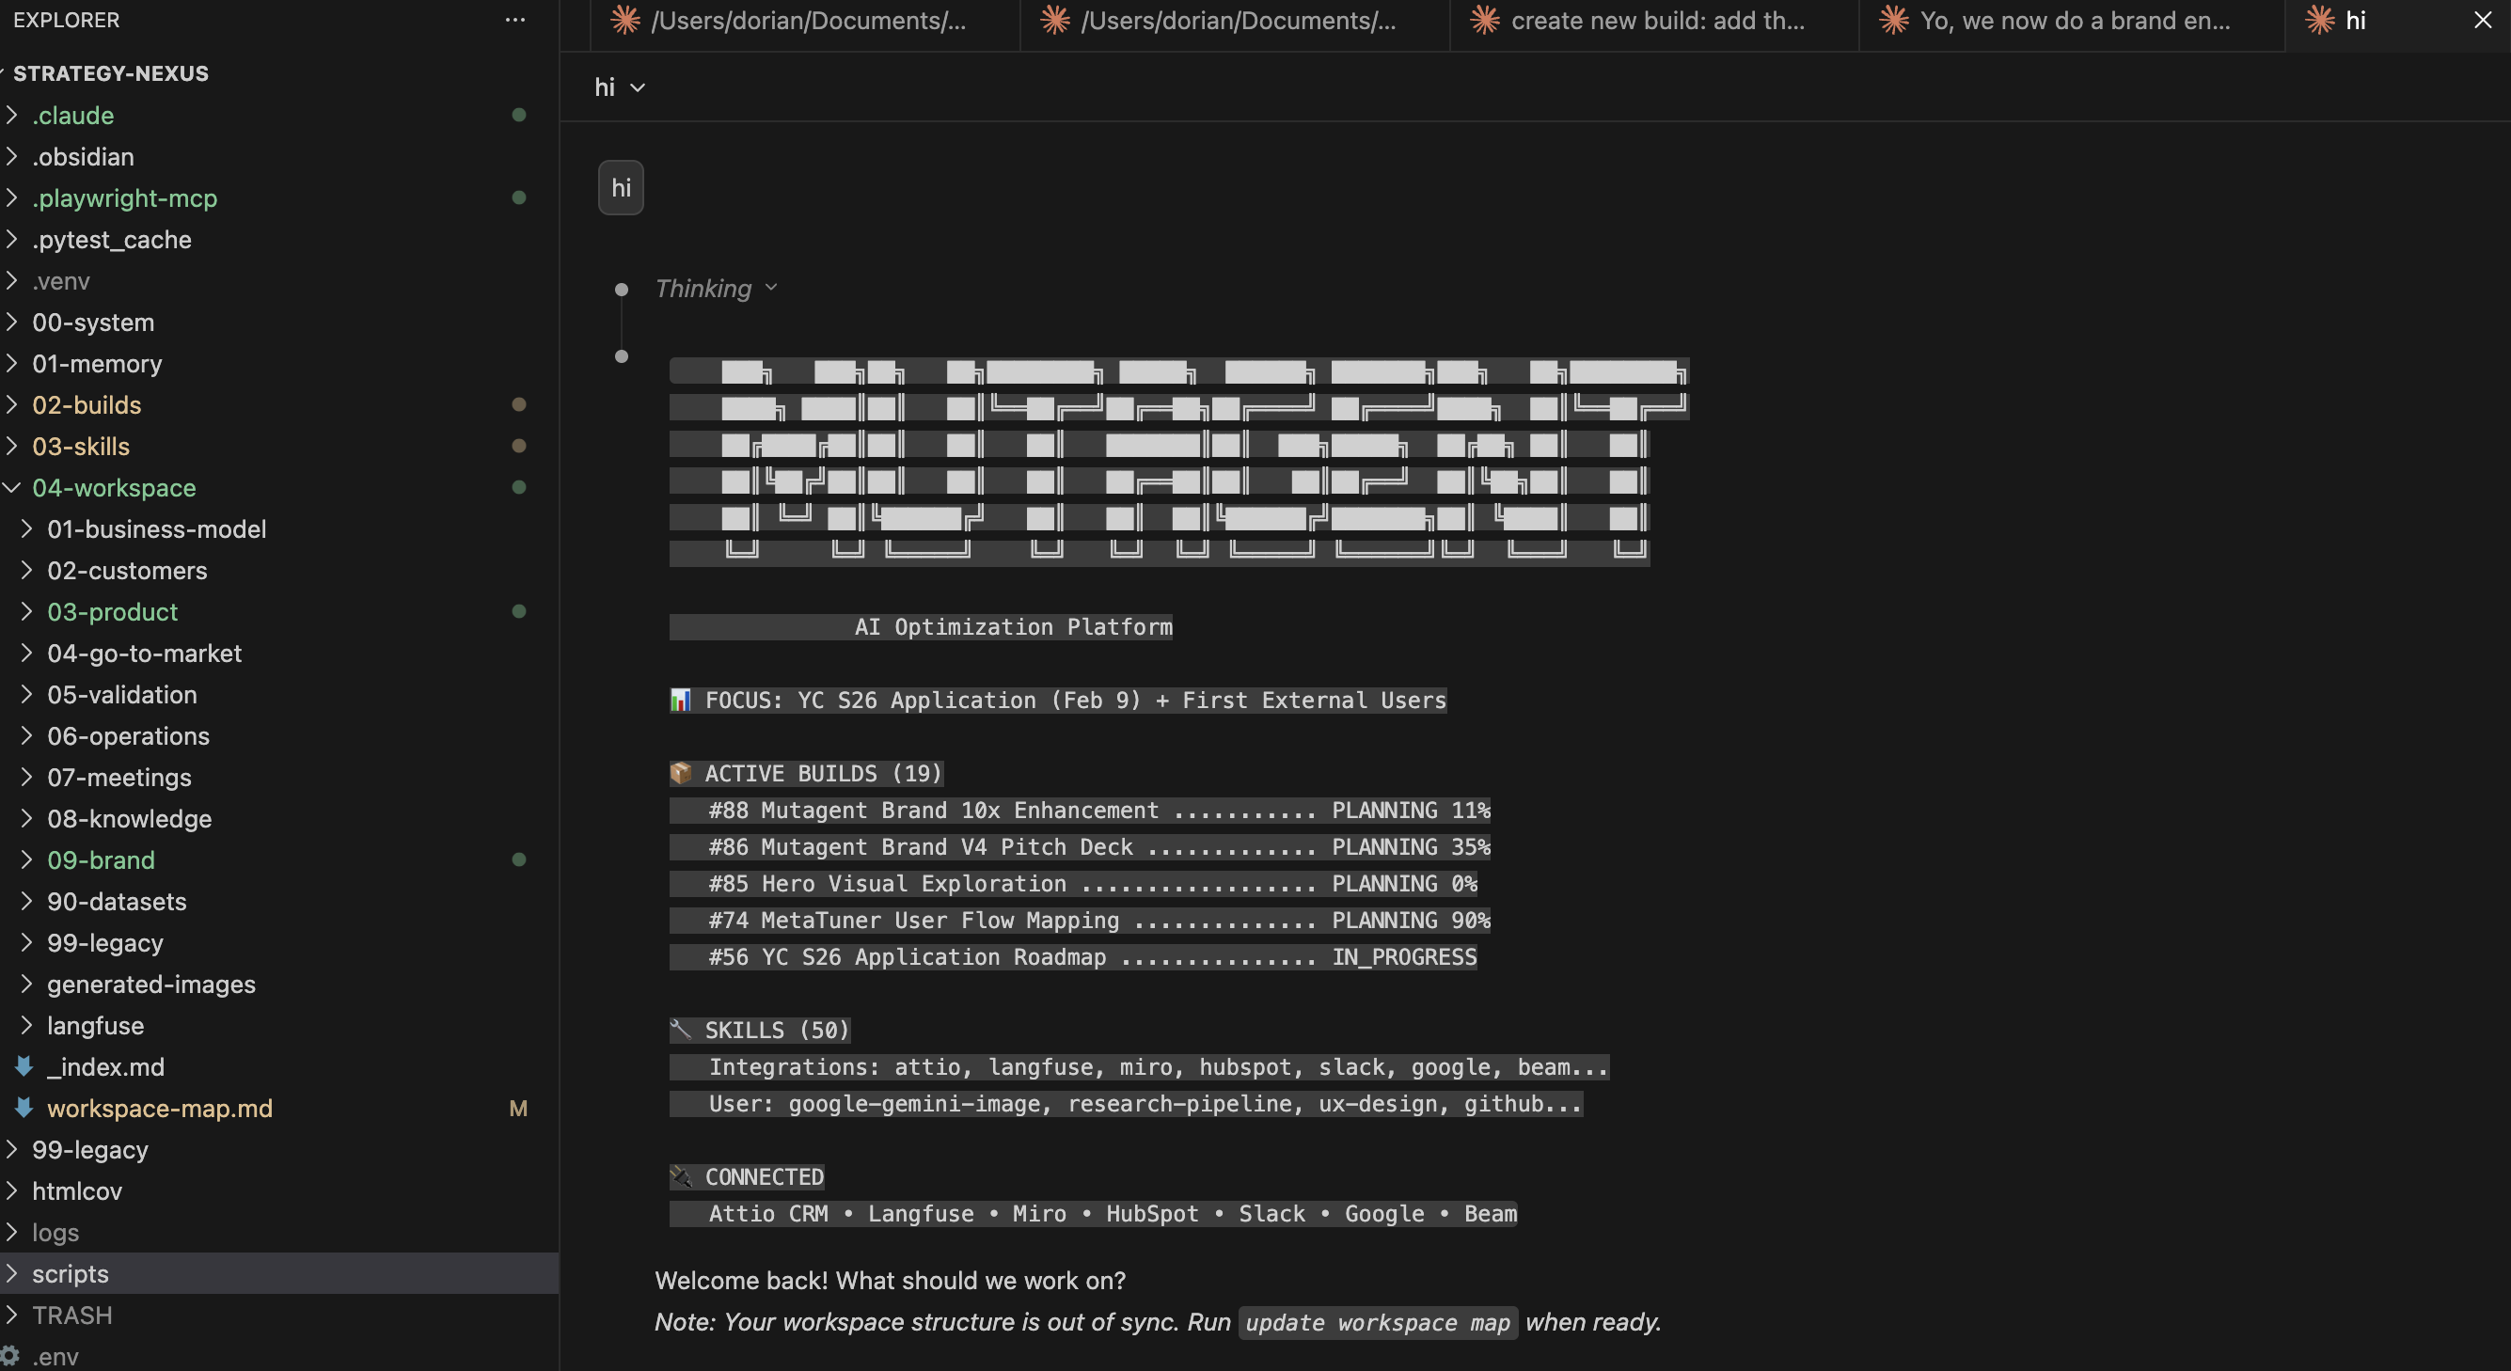Click the markdown icon beside workspace-map.md

pyautogui.click(x=24, y=1108)
